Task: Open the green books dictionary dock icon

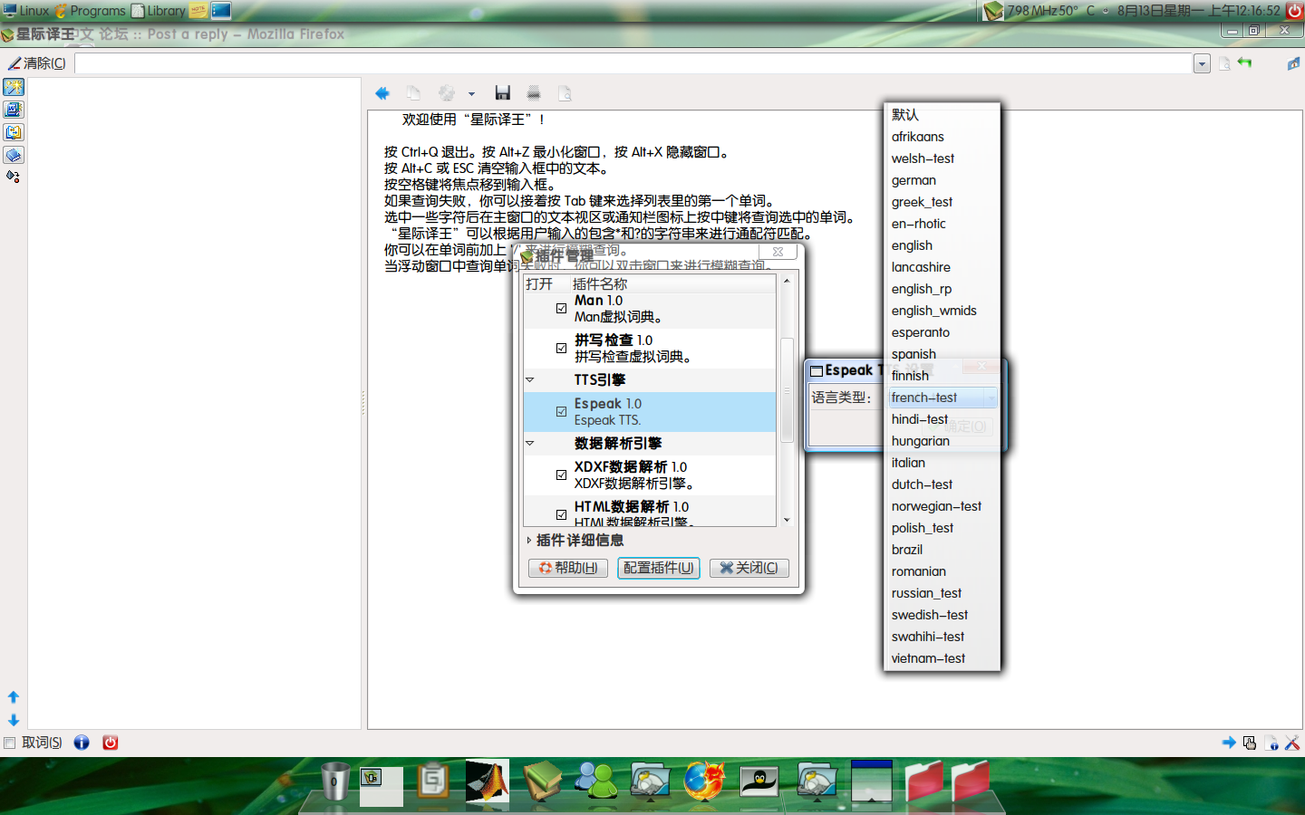Action: [x=542, y=781]
